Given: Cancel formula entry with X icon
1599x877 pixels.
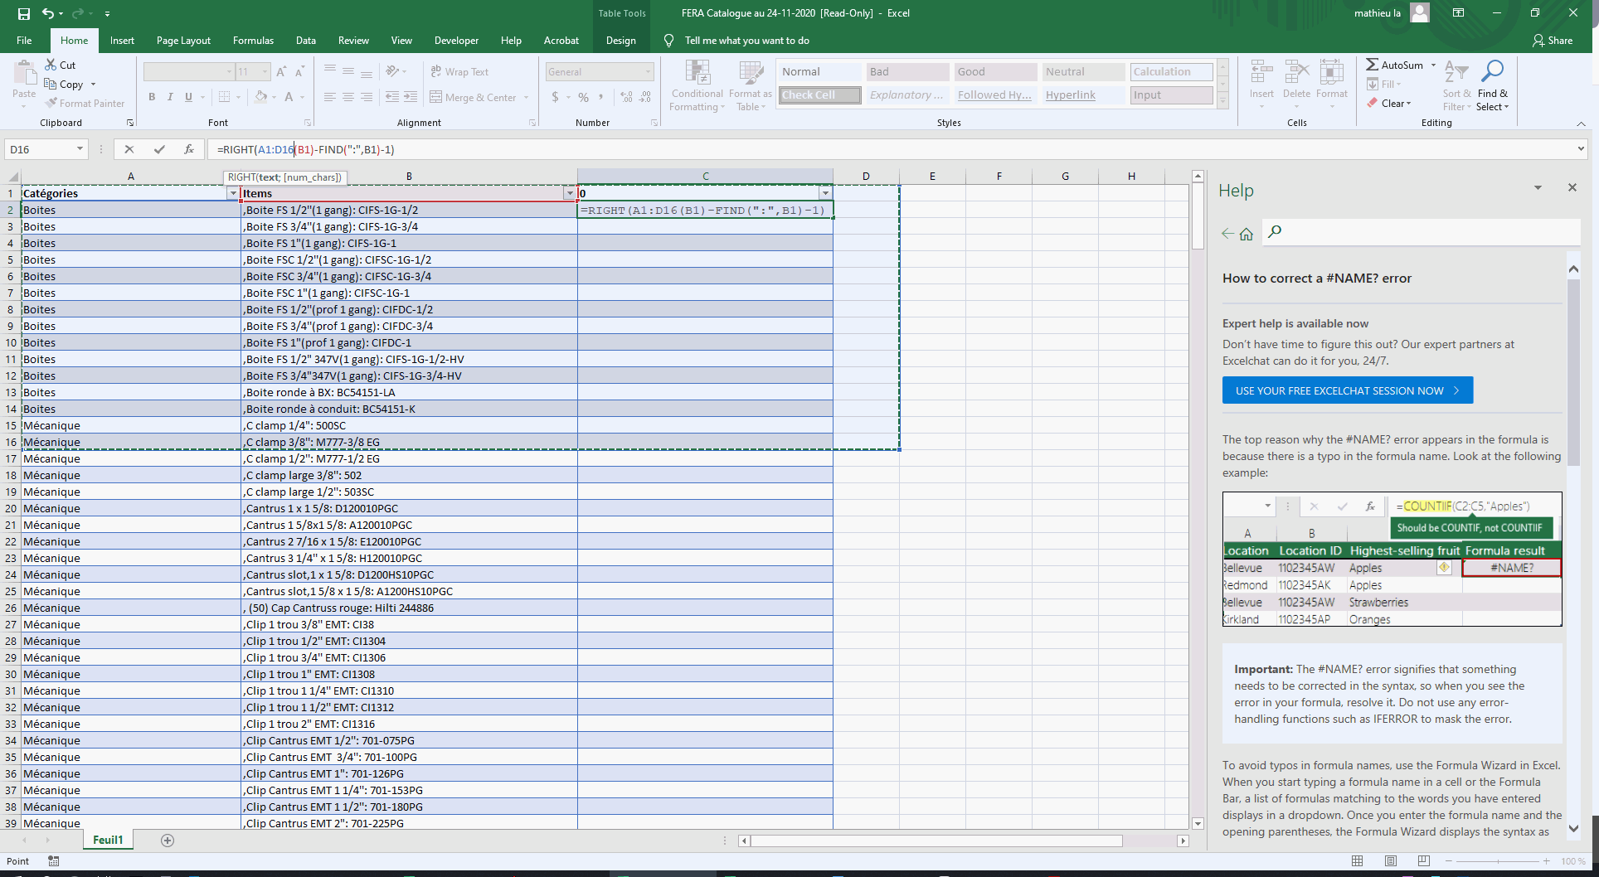Looking at the screenshot, I should 129,149.
